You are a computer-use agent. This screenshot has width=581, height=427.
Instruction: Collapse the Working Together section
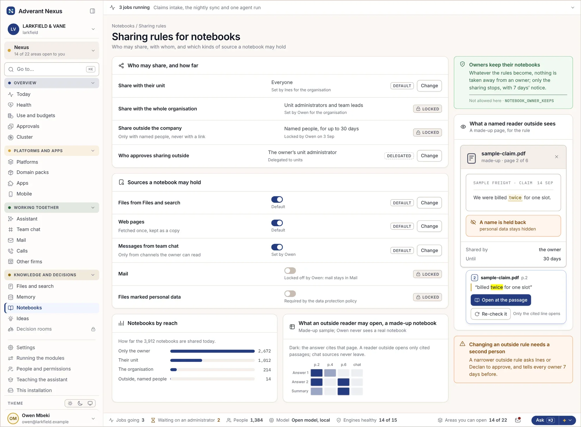[52, 207]
